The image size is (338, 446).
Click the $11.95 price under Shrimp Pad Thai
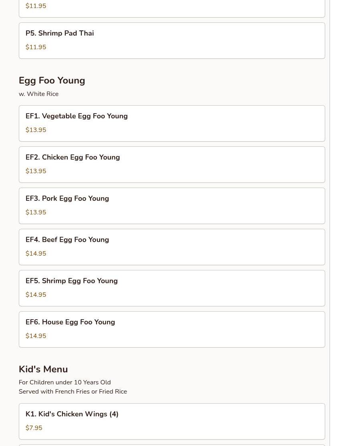tap(36, 47)
